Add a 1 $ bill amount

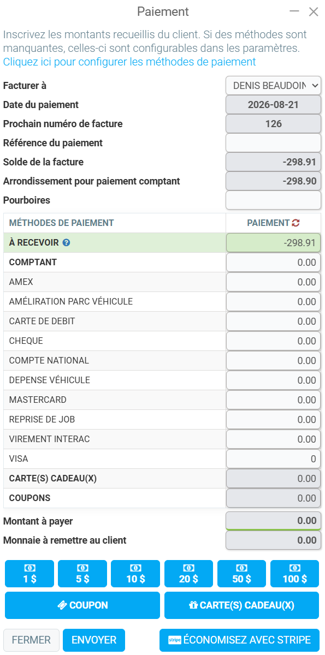[29, 574]
